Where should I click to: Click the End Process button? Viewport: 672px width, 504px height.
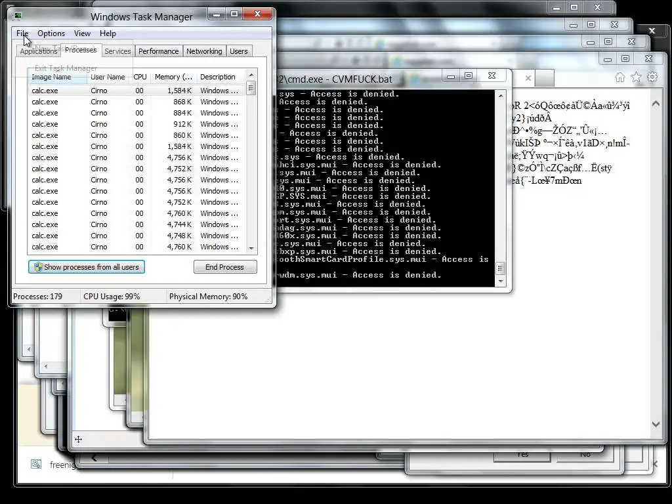coord(224,267)
